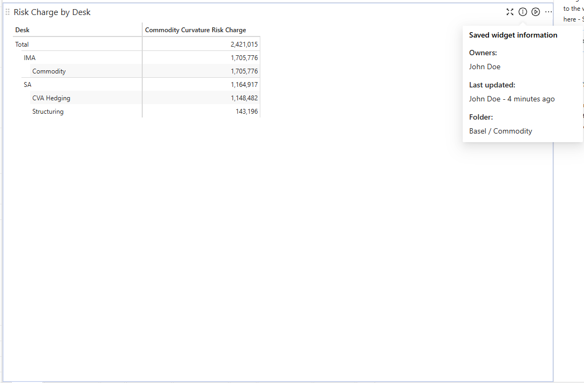Viewport: 584px width, 383px height.
Task: Open the saved widget information icon
Action: pos(522,12)
